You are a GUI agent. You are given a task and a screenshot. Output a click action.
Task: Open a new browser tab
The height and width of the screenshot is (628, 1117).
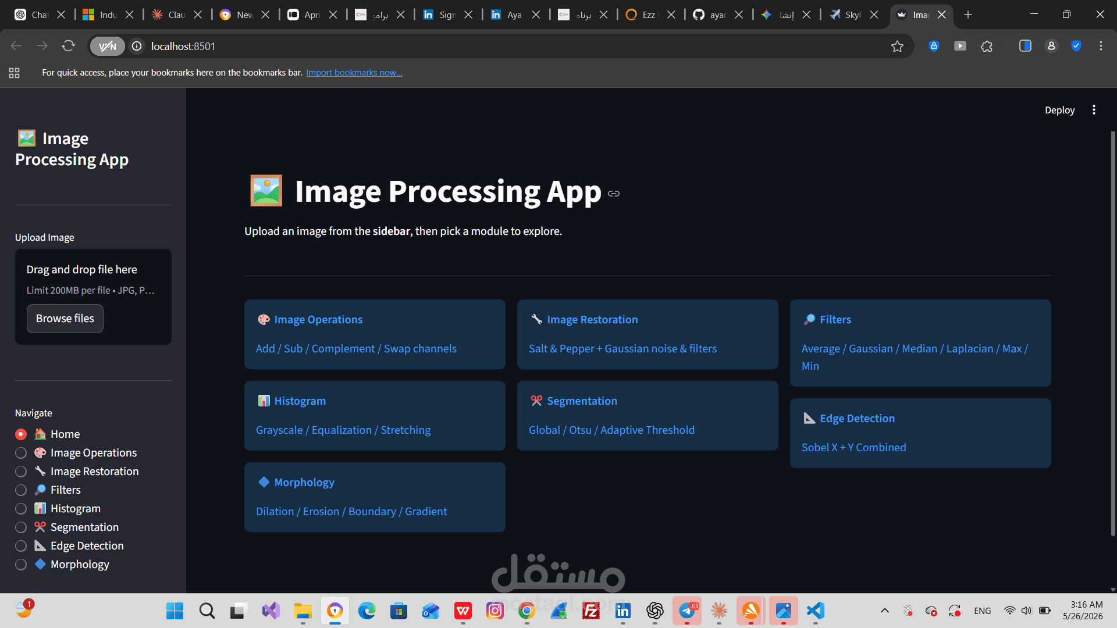click(968, 15)
